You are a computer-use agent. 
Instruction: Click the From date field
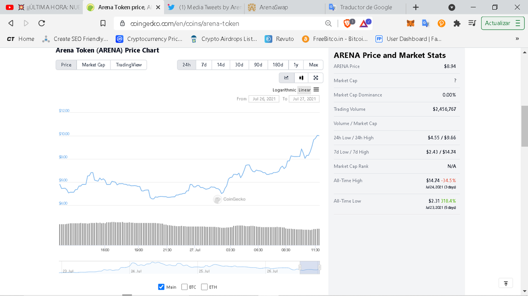pyautogui.click(x=264, y=99)
